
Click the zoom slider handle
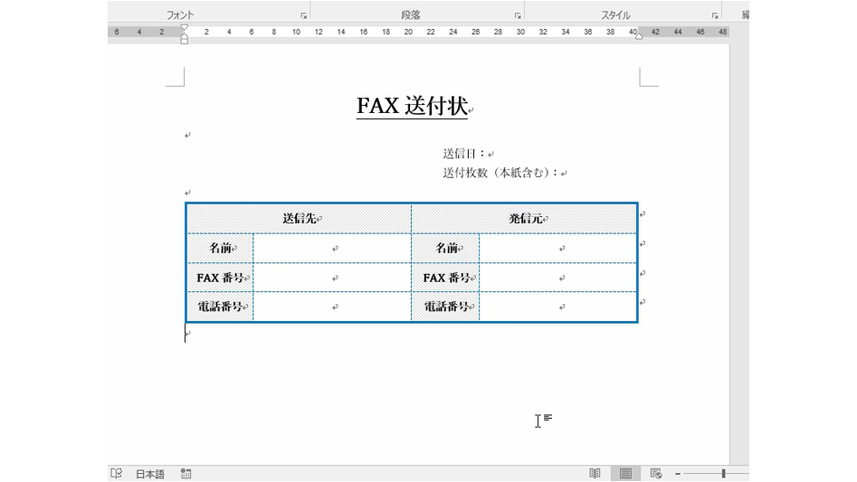722,473
